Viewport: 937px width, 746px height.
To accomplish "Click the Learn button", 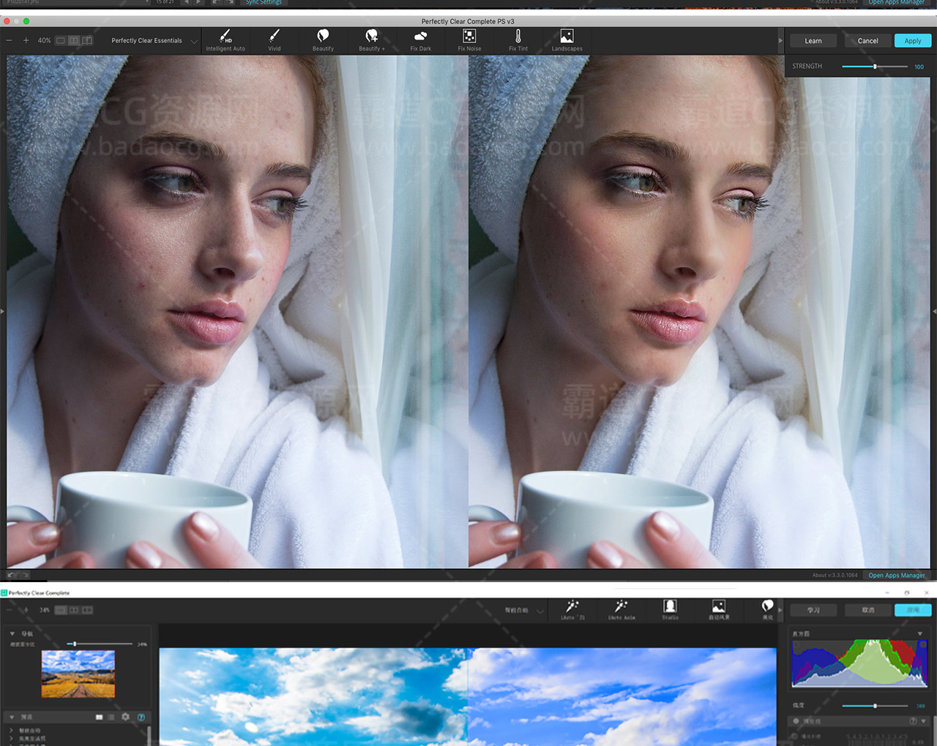I will point(813,41).
